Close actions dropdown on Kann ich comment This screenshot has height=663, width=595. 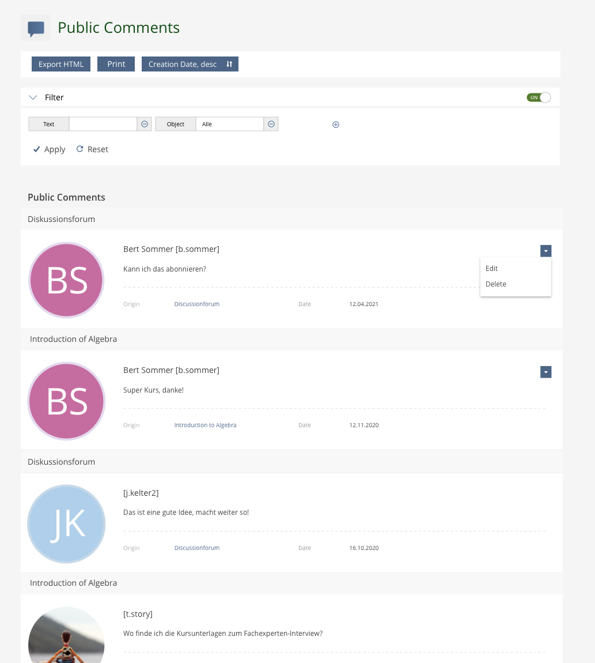pos(546,251)
